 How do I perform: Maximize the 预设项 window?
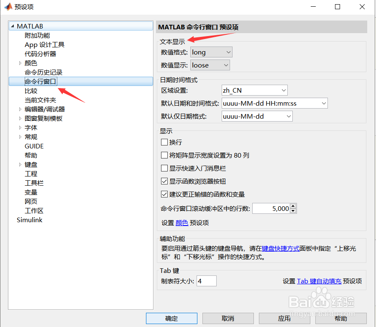coord(338,7)
